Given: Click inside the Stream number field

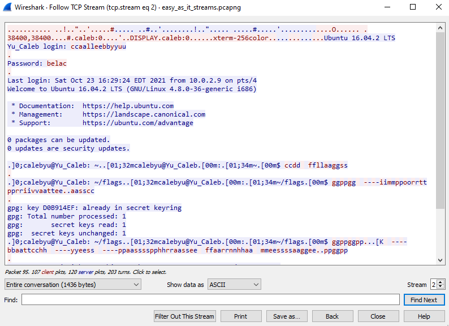Looking at the screenshot, I should coord(434,285).
